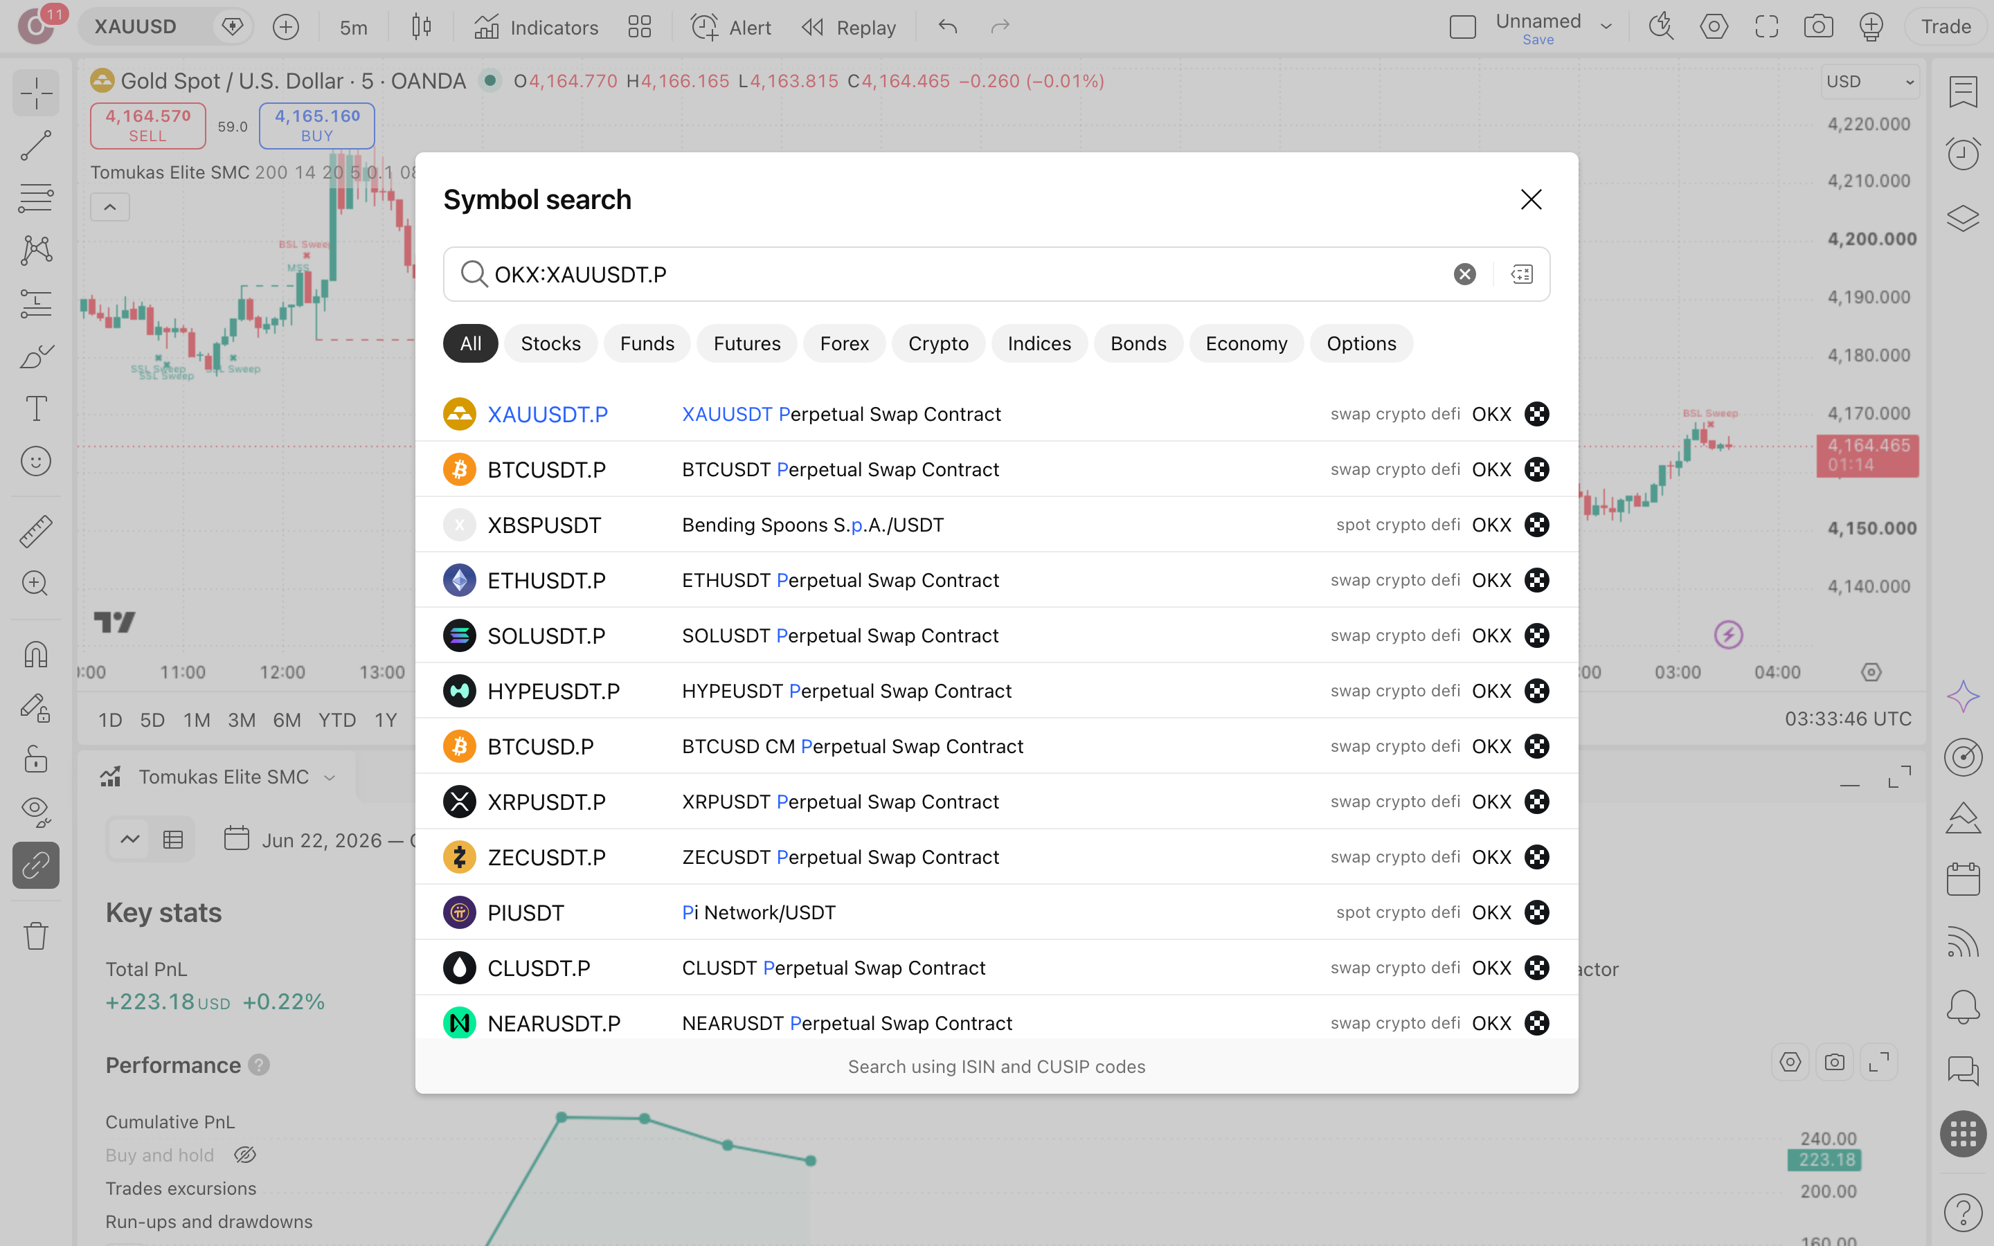Click the trash remove drawings icon
Screen dimensions: 1994x1246
click(x=35, y=936)
